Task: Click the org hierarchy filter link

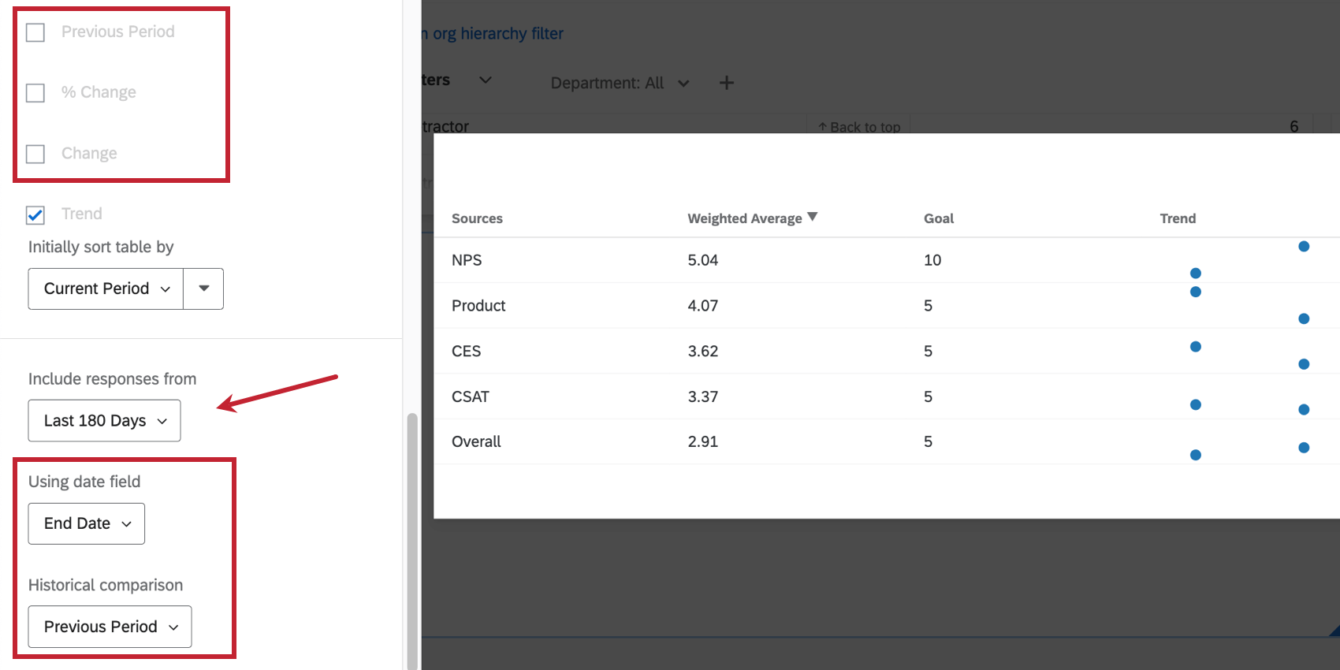Action: (x=495, y=34)
